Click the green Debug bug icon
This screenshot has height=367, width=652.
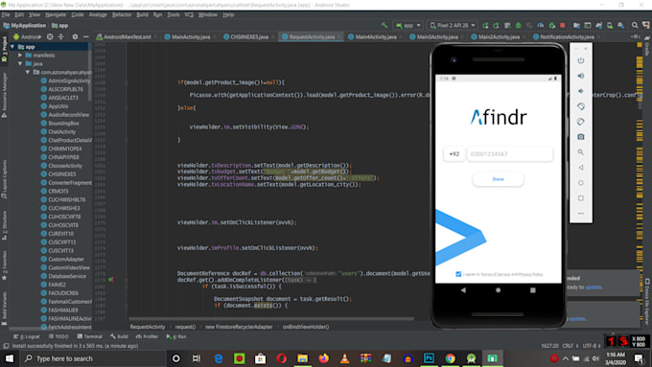[518, 25]
